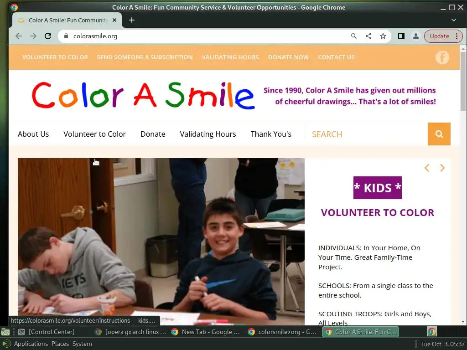Screen dimensions: 467x350
Task: Click the kids coloring slide photo
Action: point(161,242)
